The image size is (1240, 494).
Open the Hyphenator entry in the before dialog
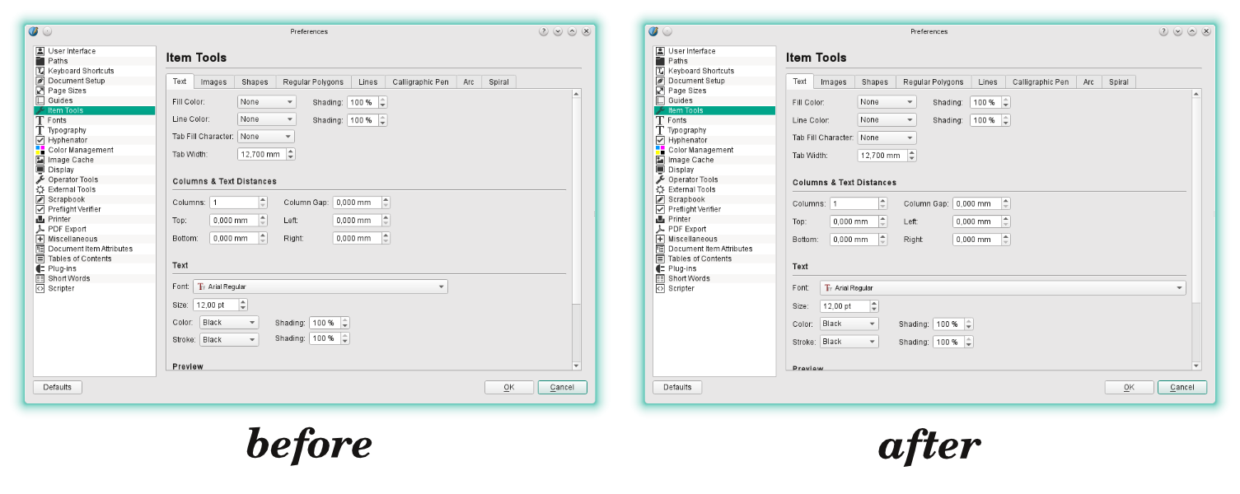[x=67, y=140]
